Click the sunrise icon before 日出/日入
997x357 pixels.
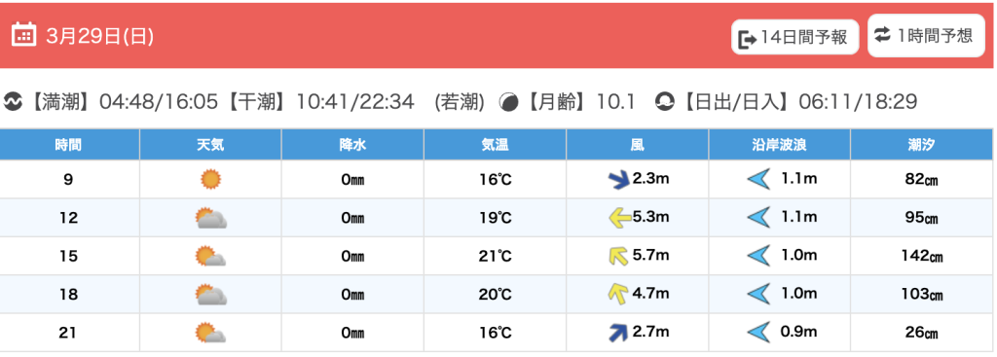point(665,101)
